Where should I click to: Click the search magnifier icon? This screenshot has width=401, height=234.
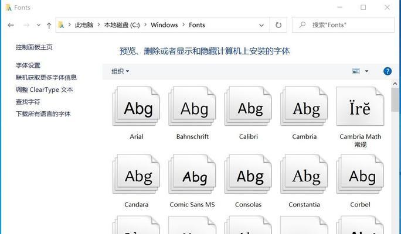pyautogui.click(x=303, y=25)
